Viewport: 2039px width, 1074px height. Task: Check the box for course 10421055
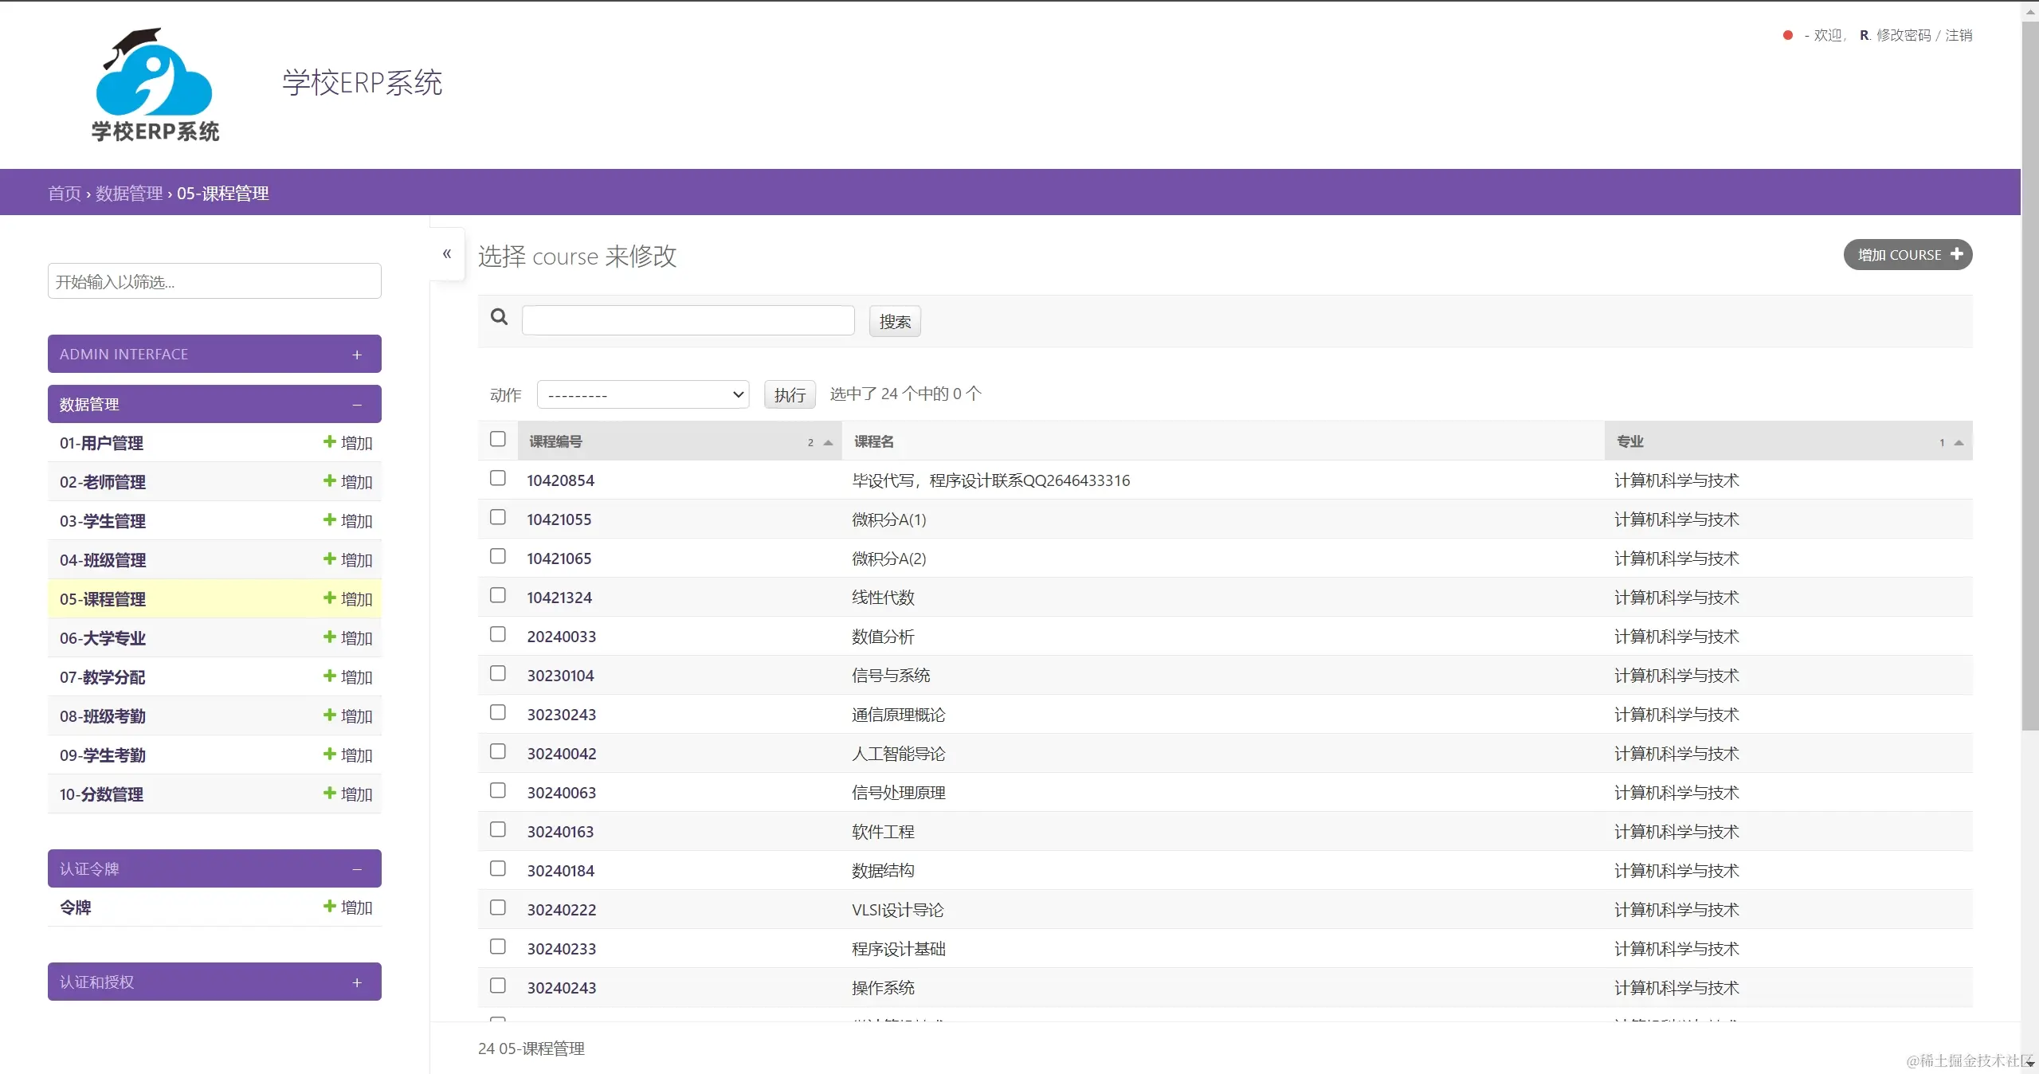pyautogui.click(x=498, y=517)
